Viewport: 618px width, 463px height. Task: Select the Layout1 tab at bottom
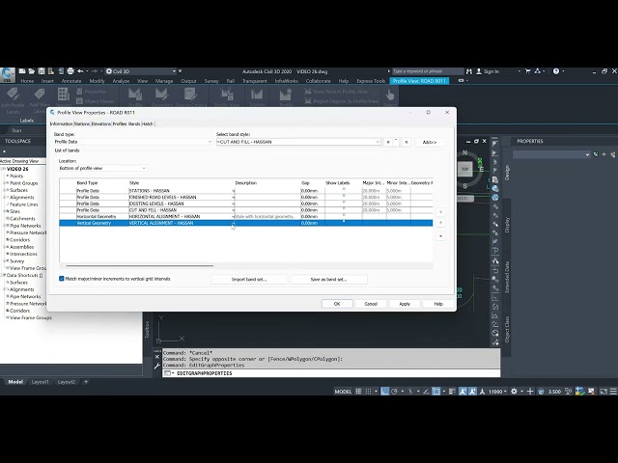click(x=40, y=382)
